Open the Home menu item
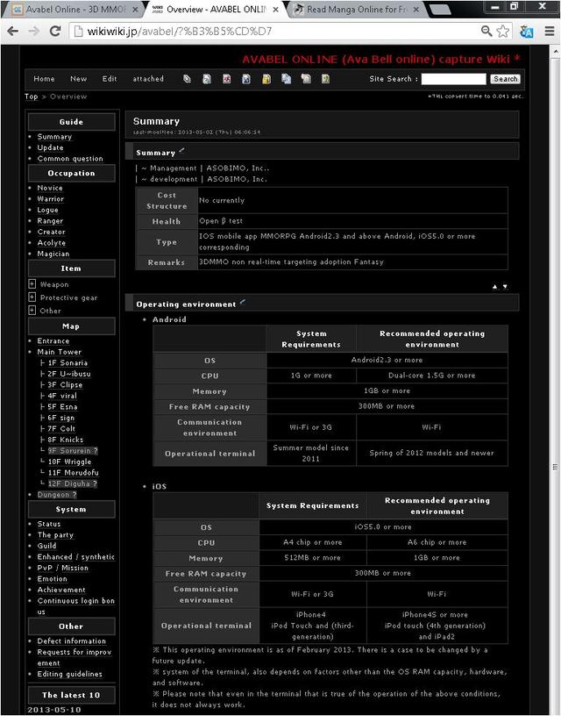561x716 pixels. [44, 79]
